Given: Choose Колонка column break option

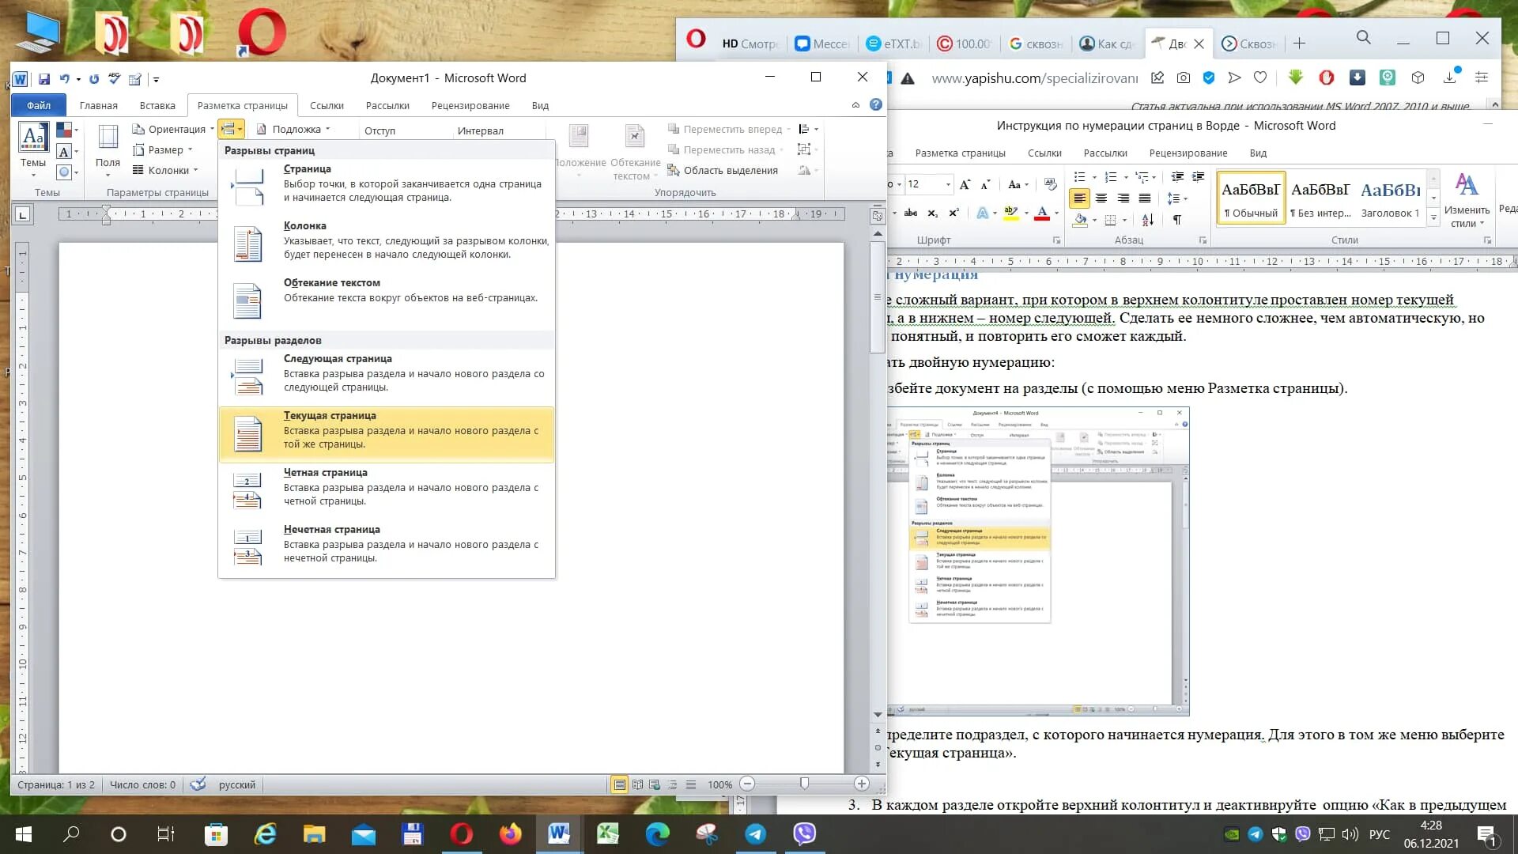Looking at the screenshot, I should [x=387, y=240].
